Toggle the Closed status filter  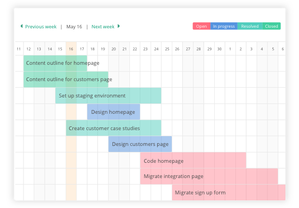271,26
